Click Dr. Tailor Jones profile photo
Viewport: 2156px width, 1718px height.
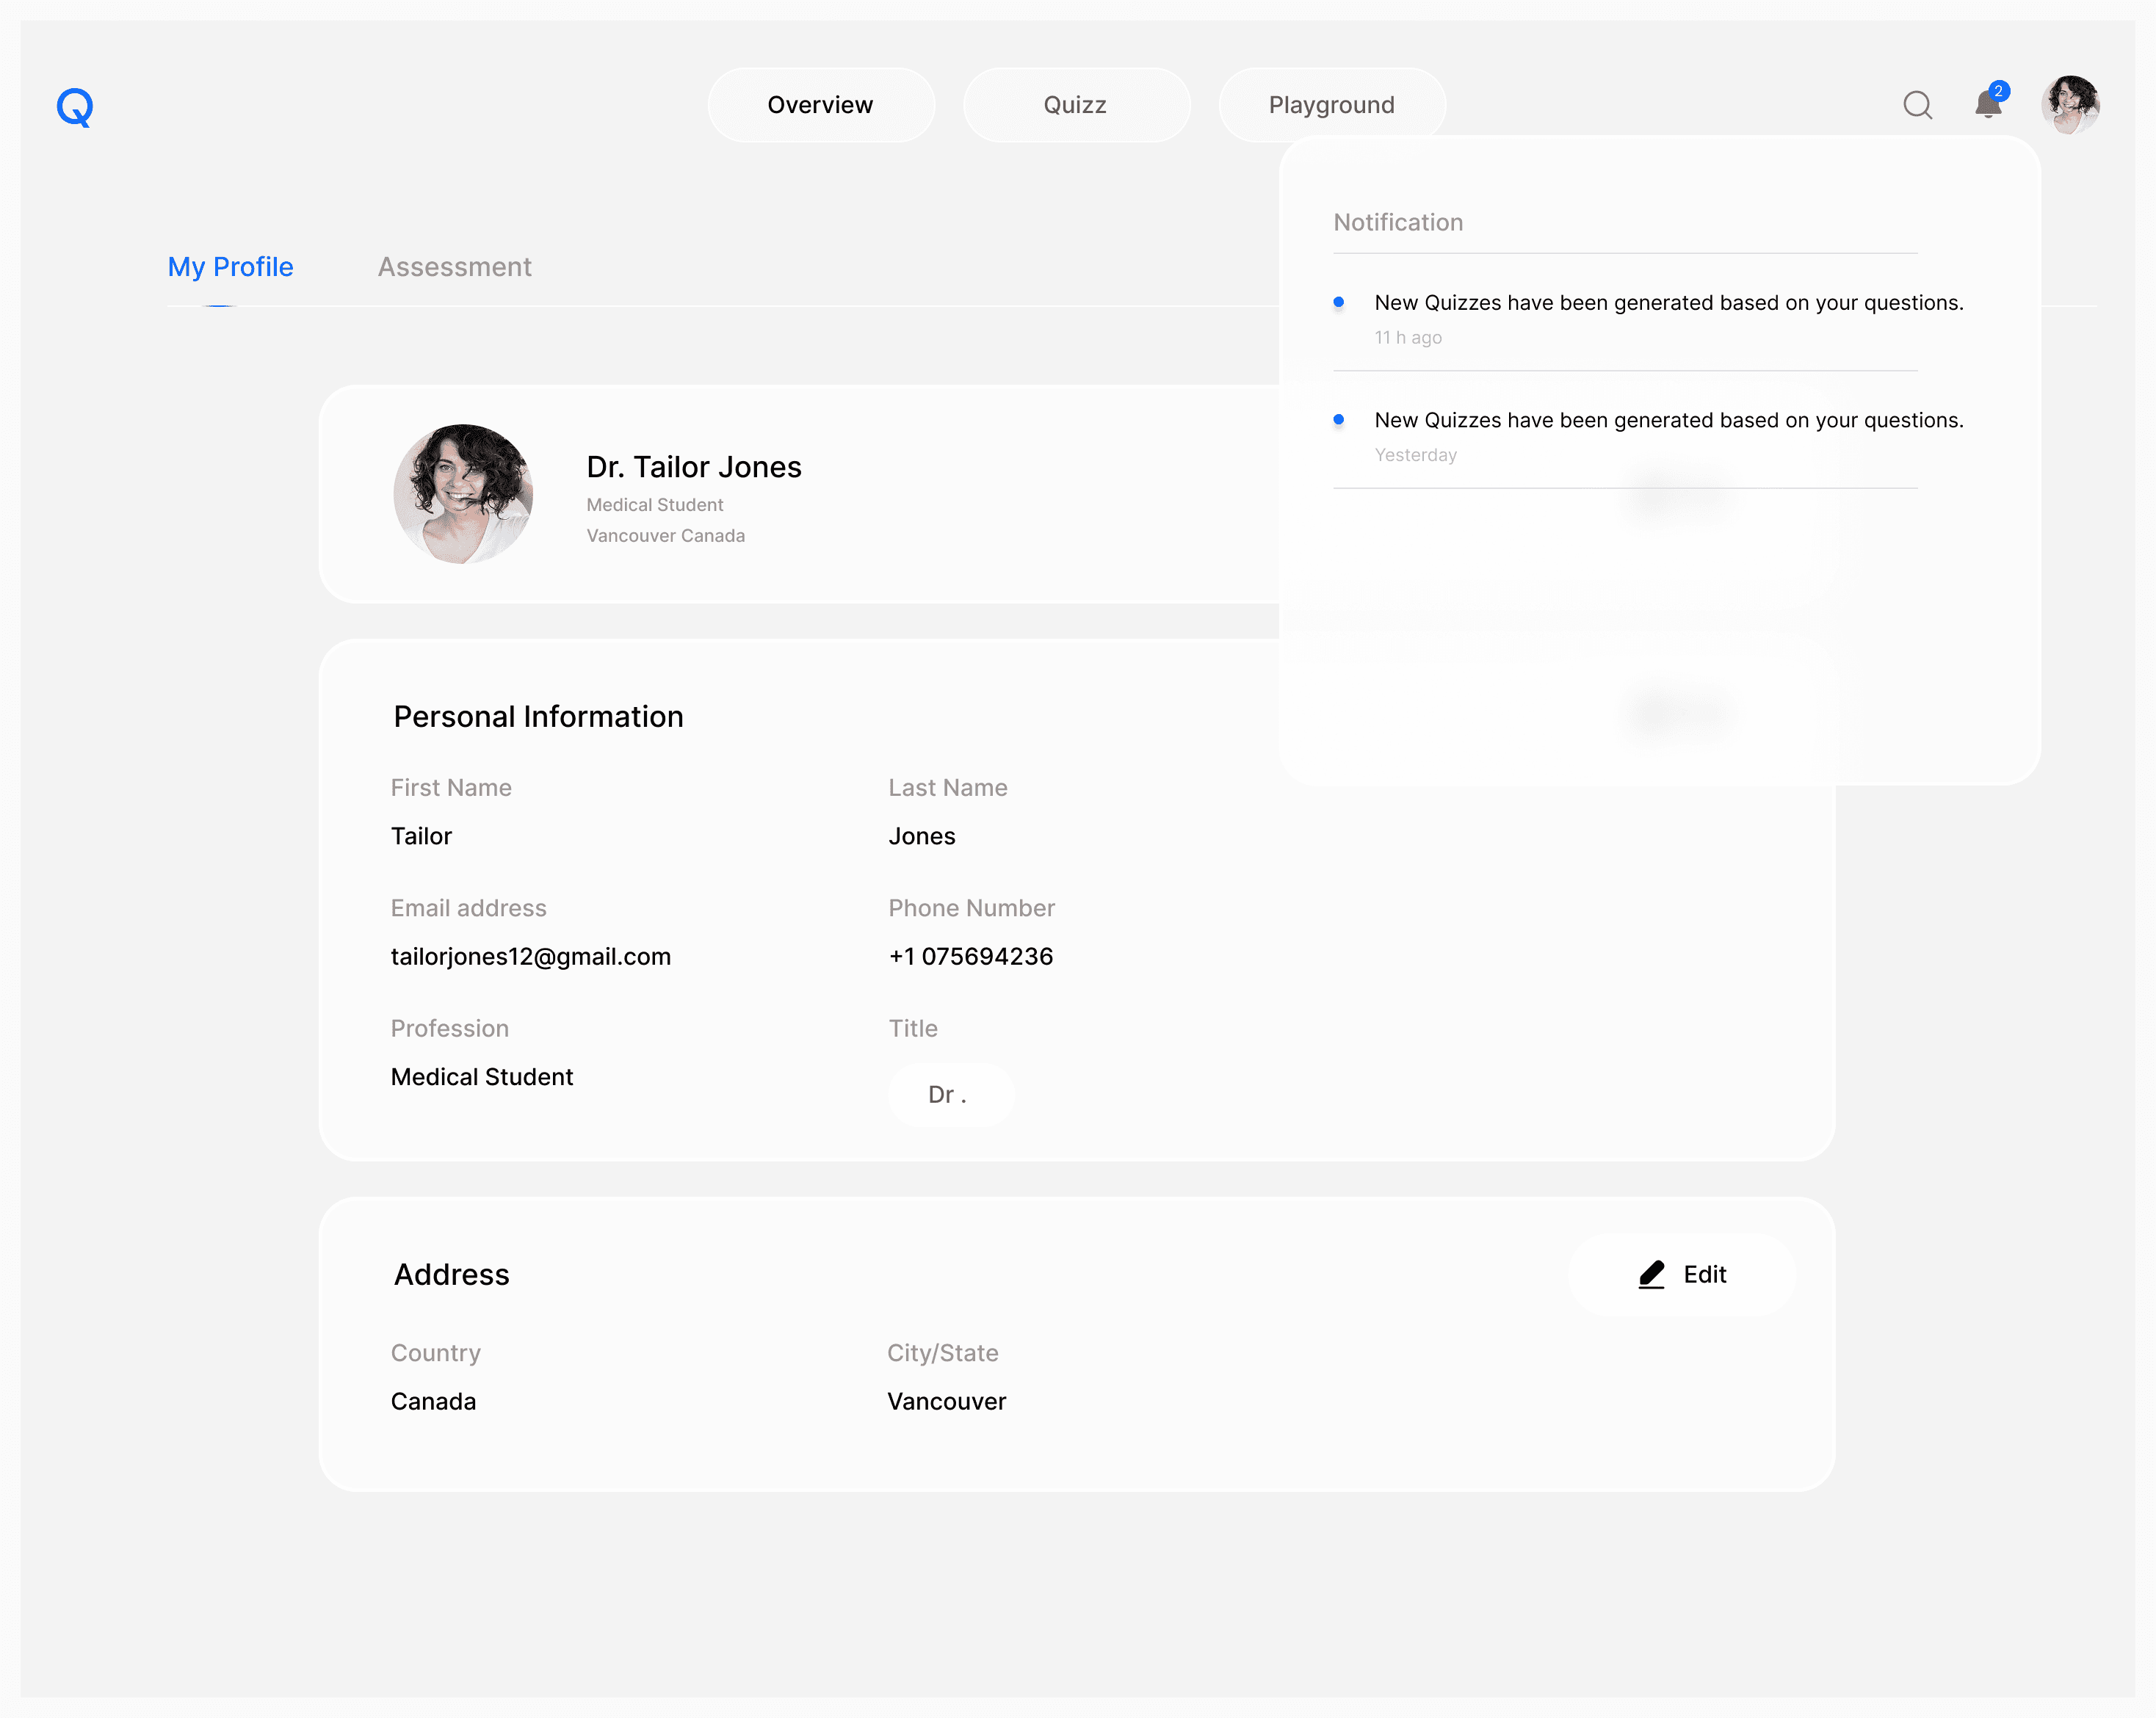pos(463,494)
